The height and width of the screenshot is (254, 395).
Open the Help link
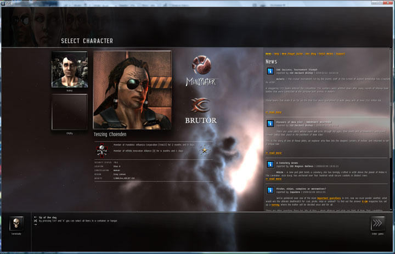[276, 54]
